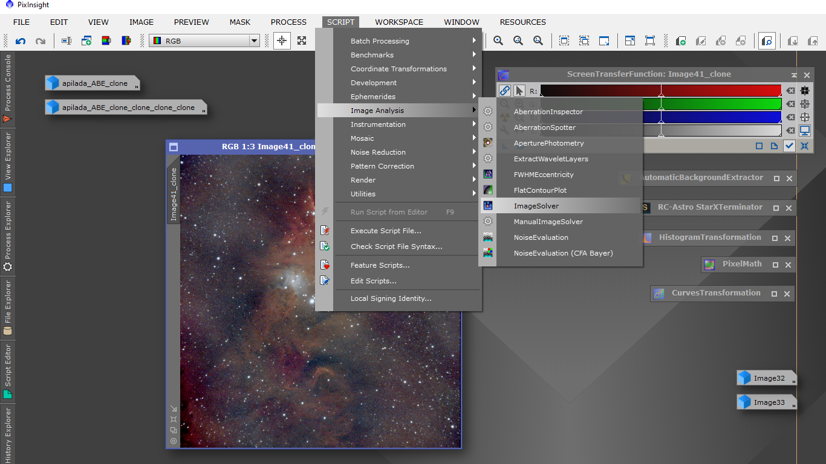Image resolution: width=826 pixels, height=464 pixels.
Task: Click the ScreenTransferFunction title bar icon
Action: pos(503,75)
